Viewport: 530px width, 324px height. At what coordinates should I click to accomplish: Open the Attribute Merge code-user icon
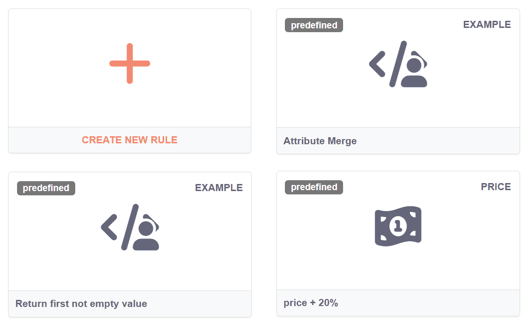[398, 64]
